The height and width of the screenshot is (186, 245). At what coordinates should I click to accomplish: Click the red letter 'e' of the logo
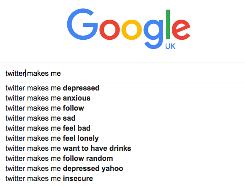[x=181, y=29]
